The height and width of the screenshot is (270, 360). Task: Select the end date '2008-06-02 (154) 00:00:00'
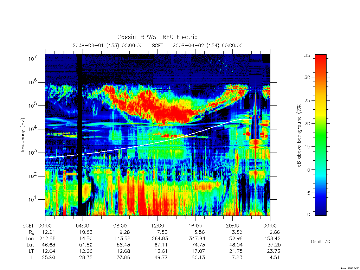[207, 45]
